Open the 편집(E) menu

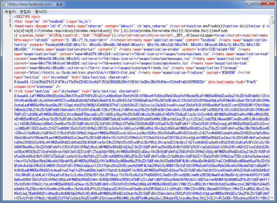25,12
